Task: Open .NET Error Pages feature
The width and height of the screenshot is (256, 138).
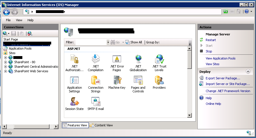Action: (117, 63)
